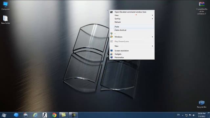Viewport: 210px width, 118px height.
Task: Click the Personalize icon in menu
Action: point(112,57)
